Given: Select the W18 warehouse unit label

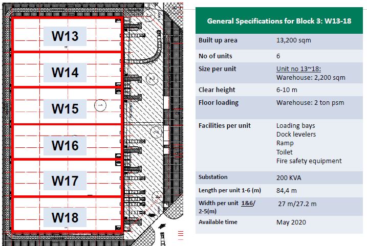Looking at the screenshot, I should coord(66,218).
